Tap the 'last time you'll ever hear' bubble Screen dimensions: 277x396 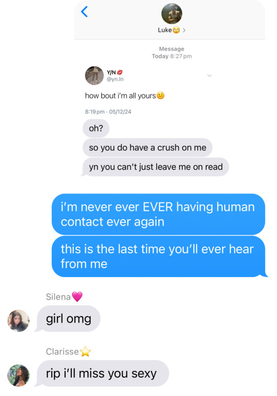pos(159,256)
